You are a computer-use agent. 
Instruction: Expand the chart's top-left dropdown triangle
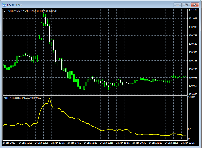[5, 11]
